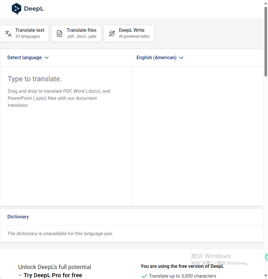The width and height of the screenshot is (268, 279).
Task: Click the chevron beside English (American)
Action: (x=181, y=58)
